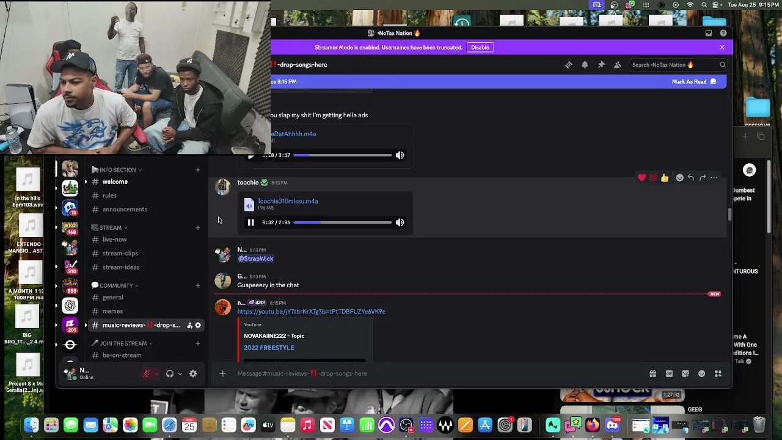React with the 100 emoji
Image resolution: width=782 pixels, height=440 pixels.
[x=653, y=178]
